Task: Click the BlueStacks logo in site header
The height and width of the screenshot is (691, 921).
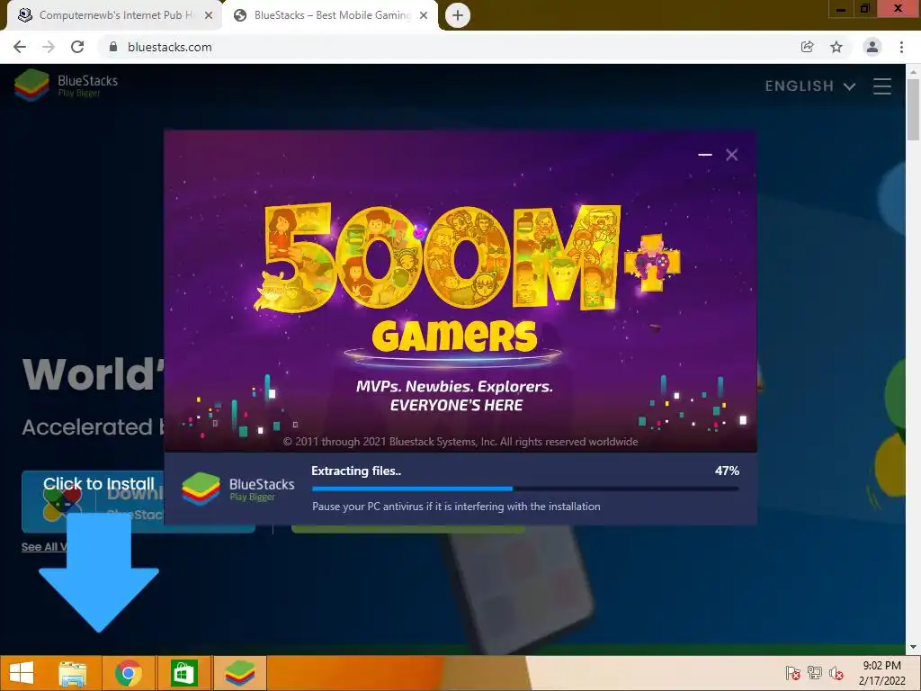Action: point(66,85)
